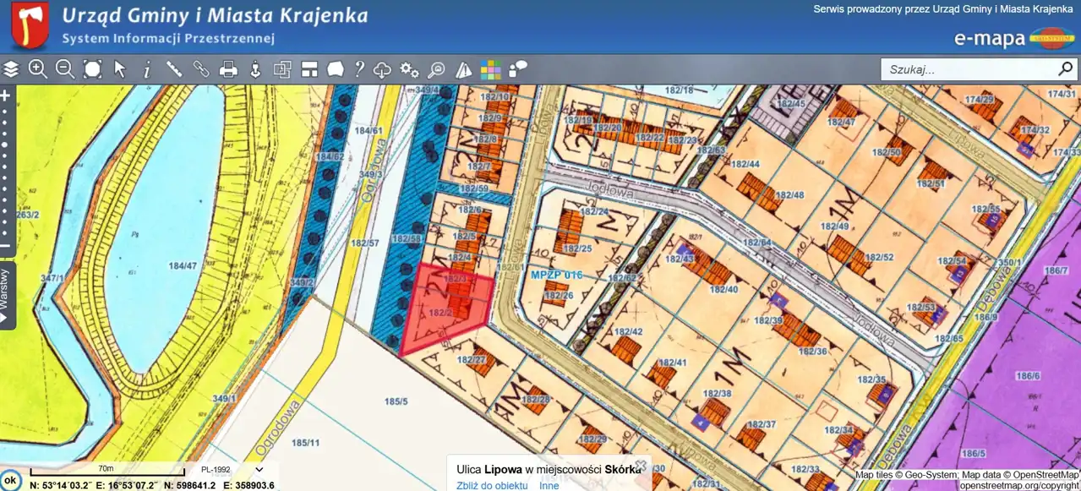Expand the Warstwy side panel
Image resolution: width=1081 pixels, height=491 pixels.
click(x=6, y=296)
